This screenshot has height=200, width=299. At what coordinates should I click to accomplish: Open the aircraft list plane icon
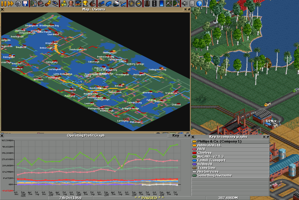123,3
